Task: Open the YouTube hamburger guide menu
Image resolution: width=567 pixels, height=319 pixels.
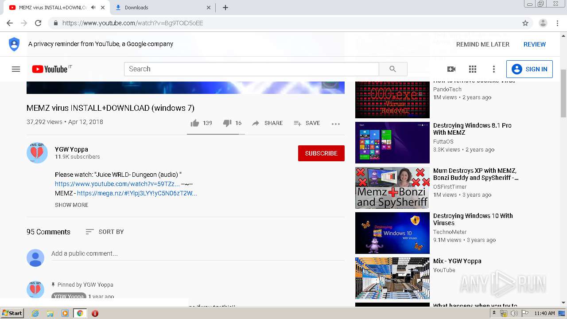Action: pyautogui.click(x=16, y=69)
